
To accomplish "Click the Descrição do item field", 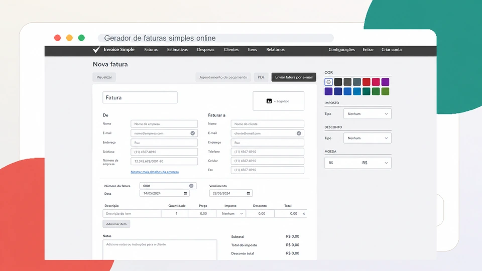I will pos(132,214).
